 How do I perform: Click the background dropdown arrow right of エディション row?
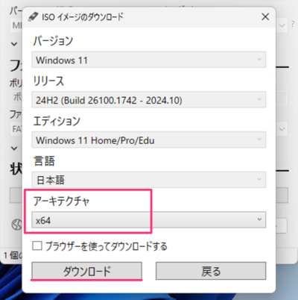[x=282, y=129]
